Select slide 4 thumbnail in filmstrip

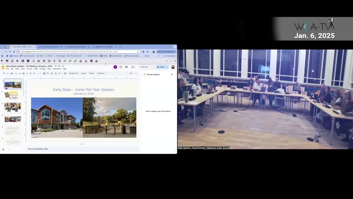pyautogui.click(x=13, y=119)
